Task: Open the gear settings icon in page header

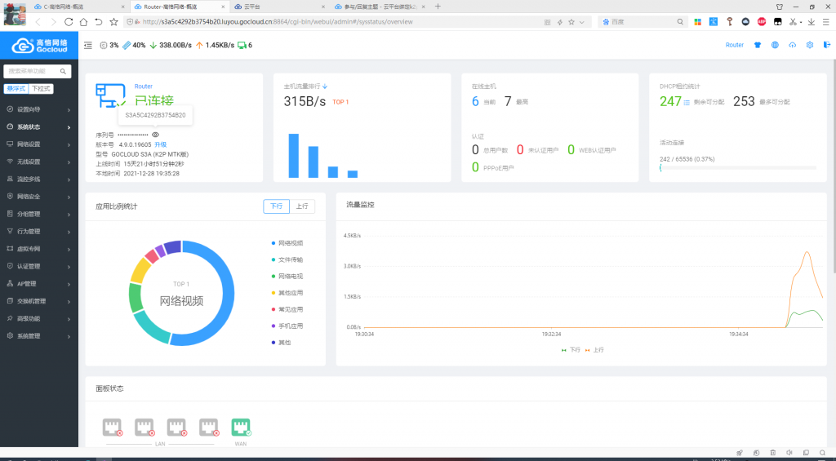Action: (x=810, y=46)
